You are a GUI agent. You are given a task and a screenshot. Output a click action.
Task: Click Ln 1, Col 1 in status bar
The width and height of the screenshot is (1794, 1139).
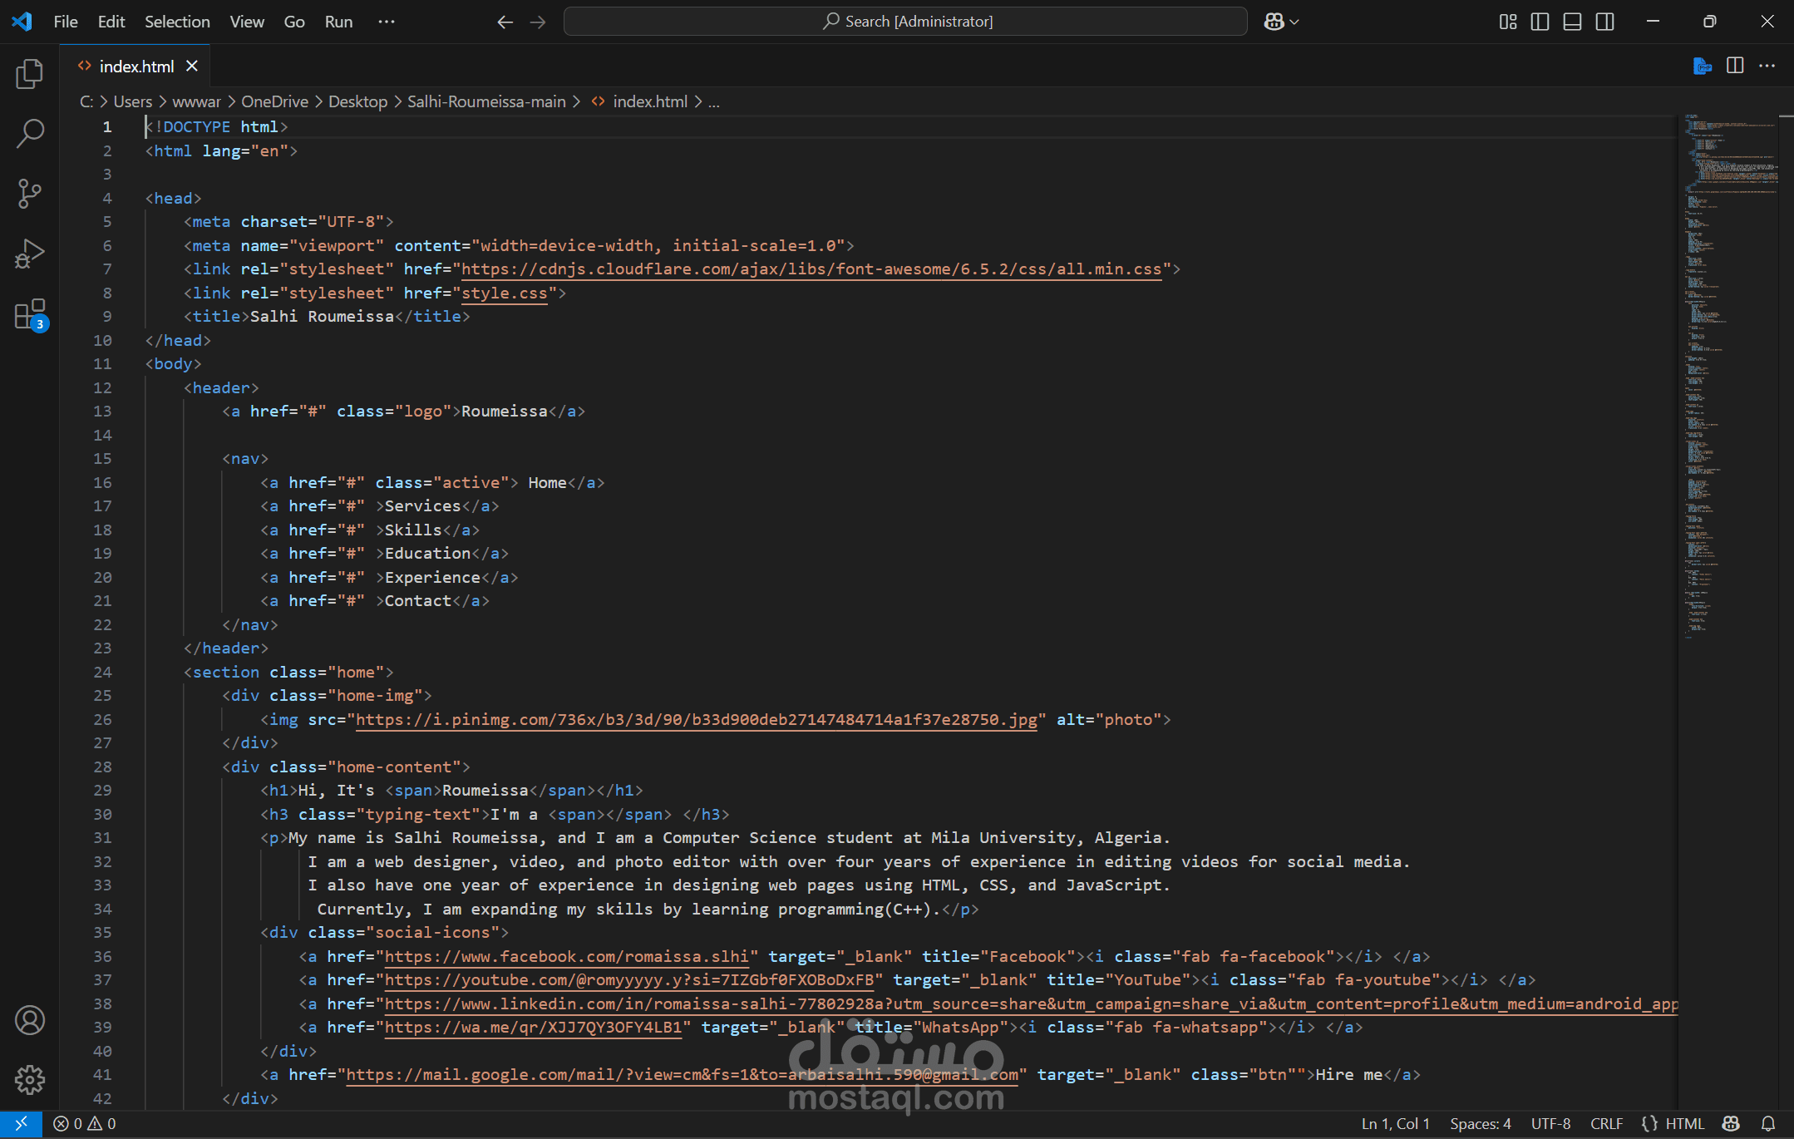coord(1395,1124)
